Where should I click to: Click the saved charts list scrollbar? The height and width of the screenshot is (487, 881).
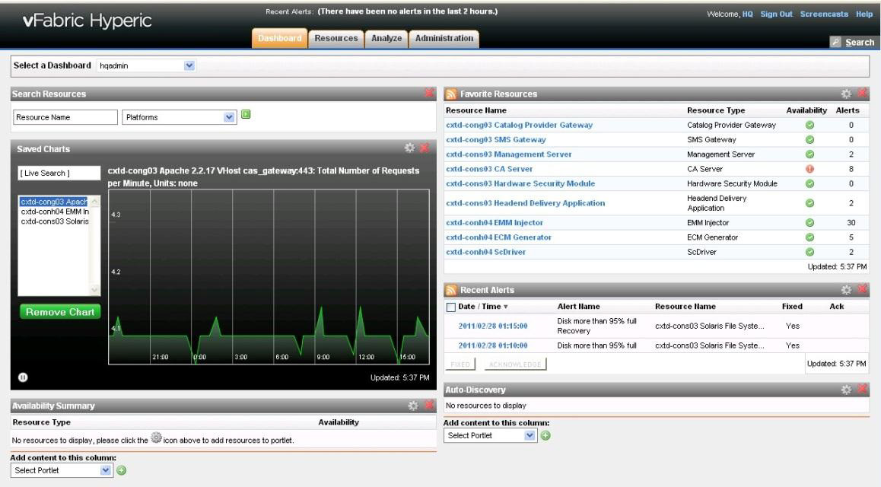pyautogui.click(x=95, y=245)
